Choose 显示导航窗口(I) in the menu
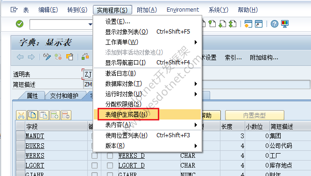 [147, 63]
